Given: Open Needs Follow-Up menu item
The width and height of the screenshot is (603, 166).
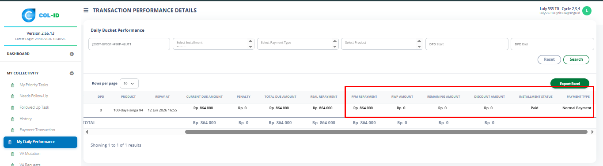Looking at the screenshot, I should coord(34,96).
